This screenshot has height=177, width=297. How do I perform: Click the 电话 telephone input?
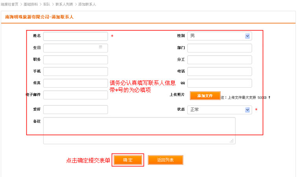220,72
